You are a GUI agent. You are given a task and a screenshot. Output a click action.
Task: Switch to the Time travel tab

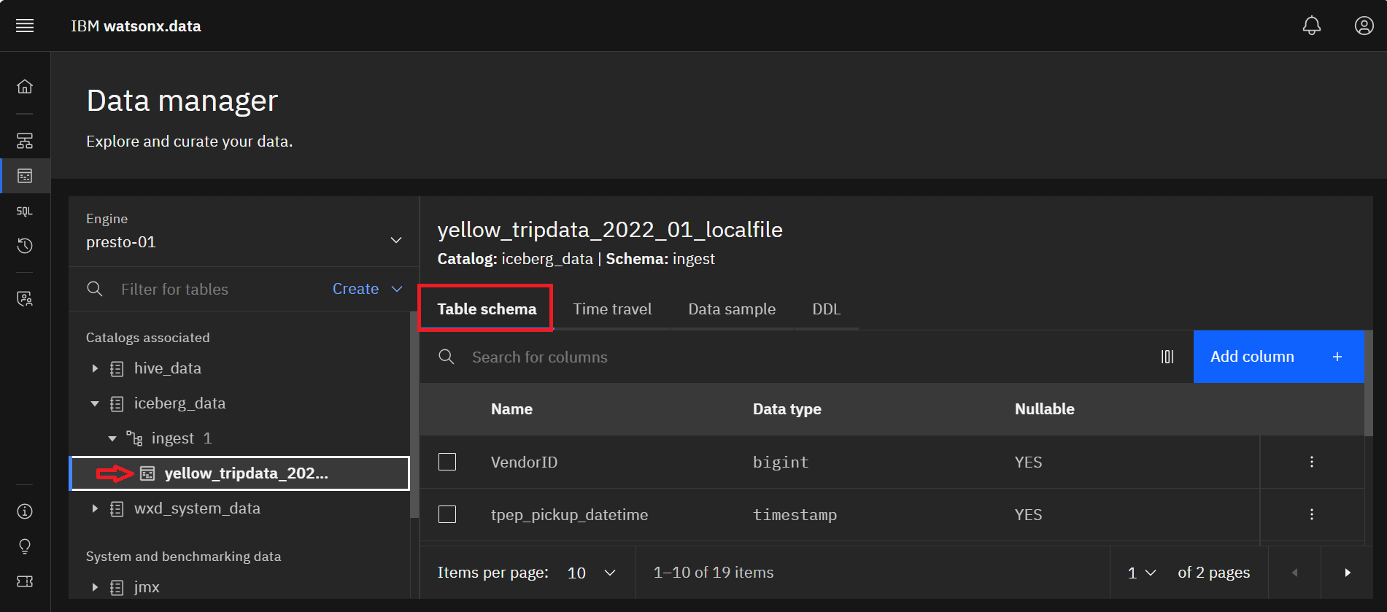click(612, 309)
